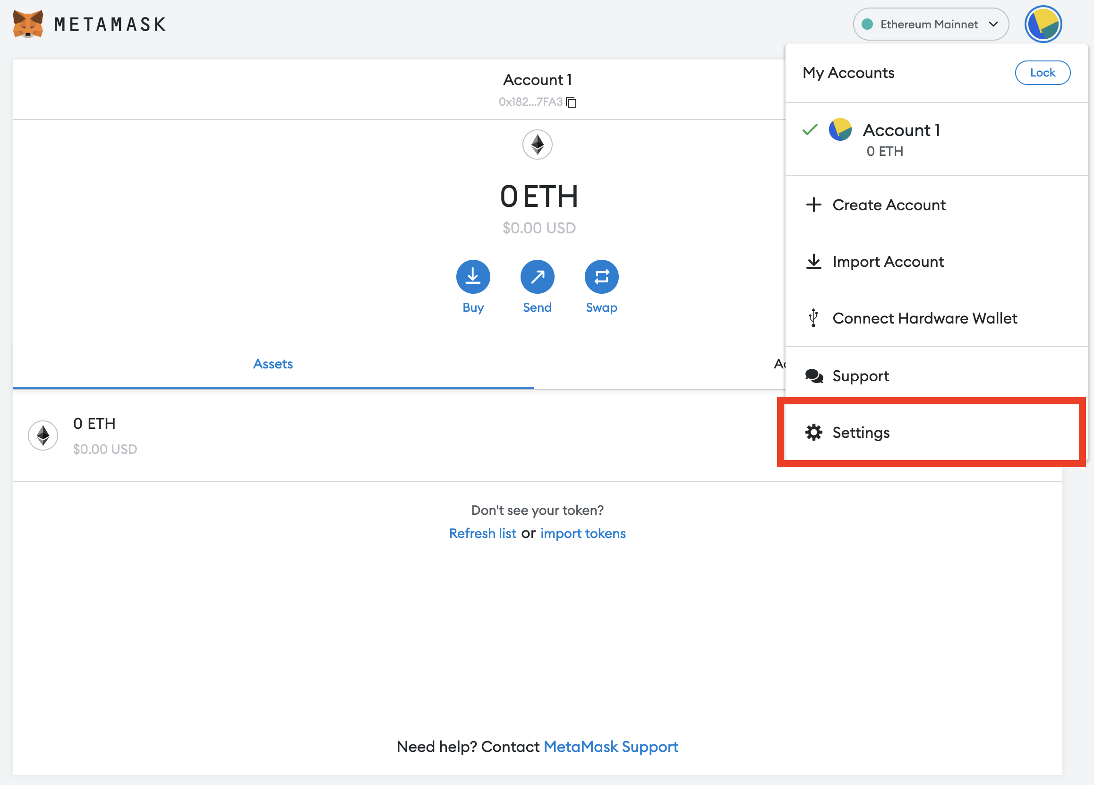Click the Swap label

(x=601, y=307)
